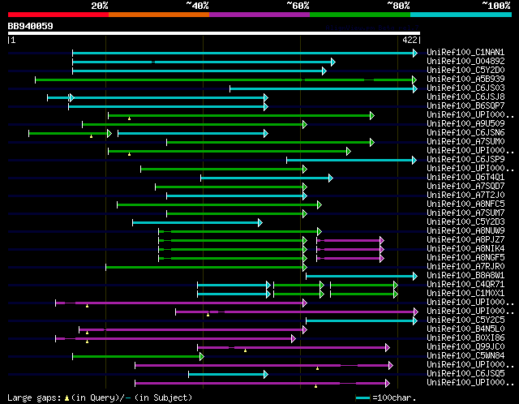Select the UniRef100_A7T2J0 label
This screenshot has width=519, height=404.
point(465,195)
